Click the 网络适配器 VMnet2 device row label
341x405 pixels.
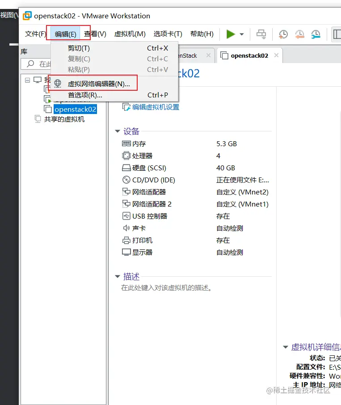click(x=149, y=192)
